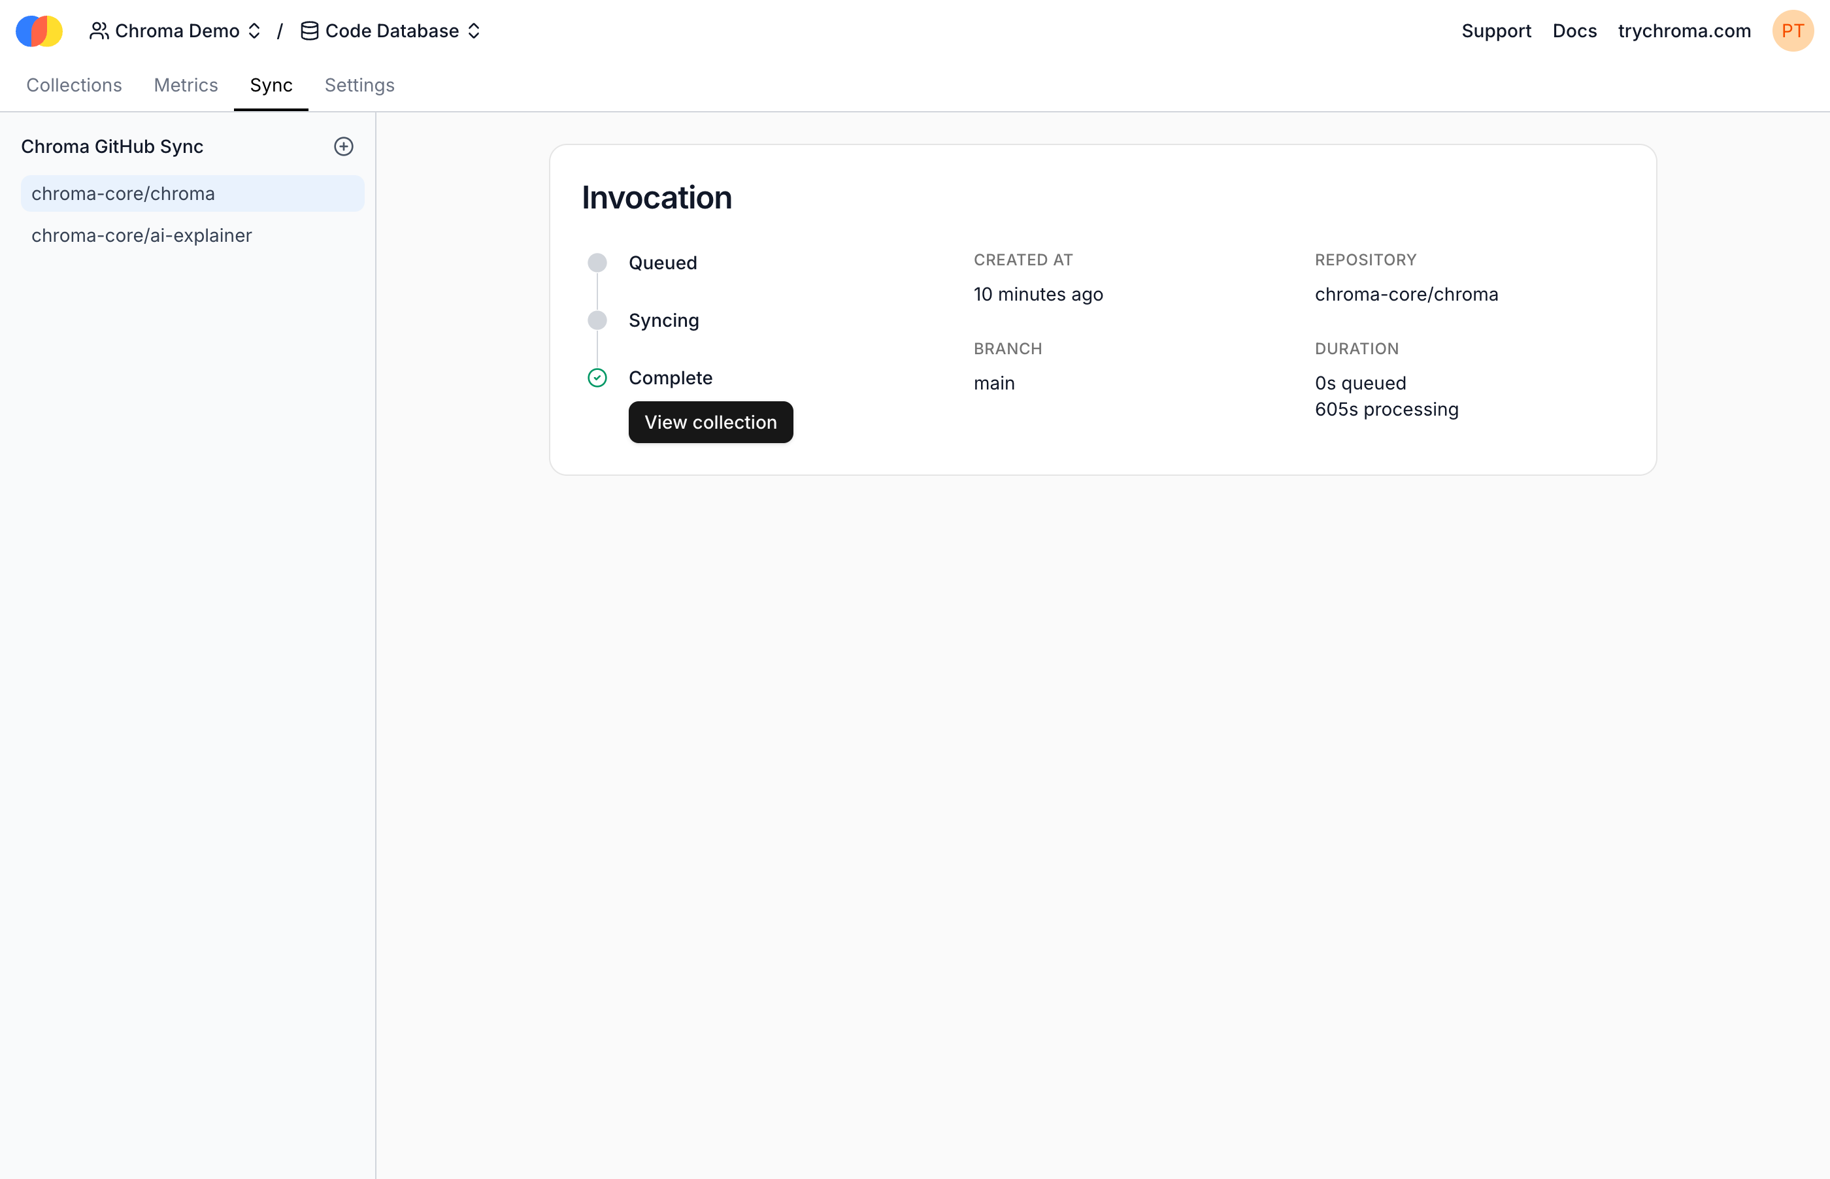Select chroma-core/chroma in the sidebar
The height and width of the screenshot is (1179, 1830).
pos(124,193)
